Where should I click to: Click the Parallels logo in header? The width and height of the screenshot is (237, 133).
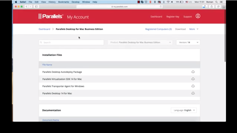tap(51, 16)
